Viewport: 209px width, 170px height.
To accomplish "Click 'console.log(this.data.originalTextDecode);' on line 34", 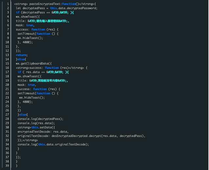I will [x=53, y=144].
